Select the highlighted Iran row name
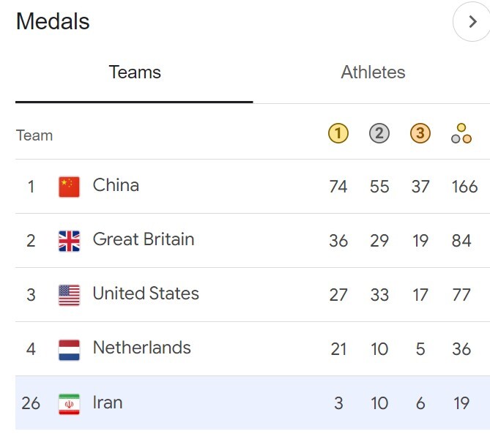This screenshot has height=434, width=490. tap(108, 402)
